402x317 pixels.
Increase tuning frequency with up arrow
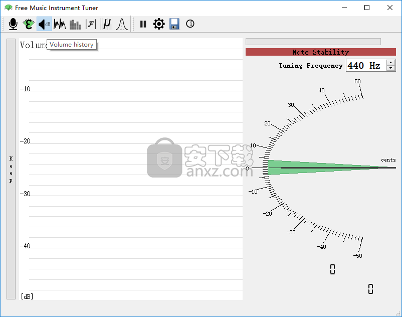pos(390,62)
